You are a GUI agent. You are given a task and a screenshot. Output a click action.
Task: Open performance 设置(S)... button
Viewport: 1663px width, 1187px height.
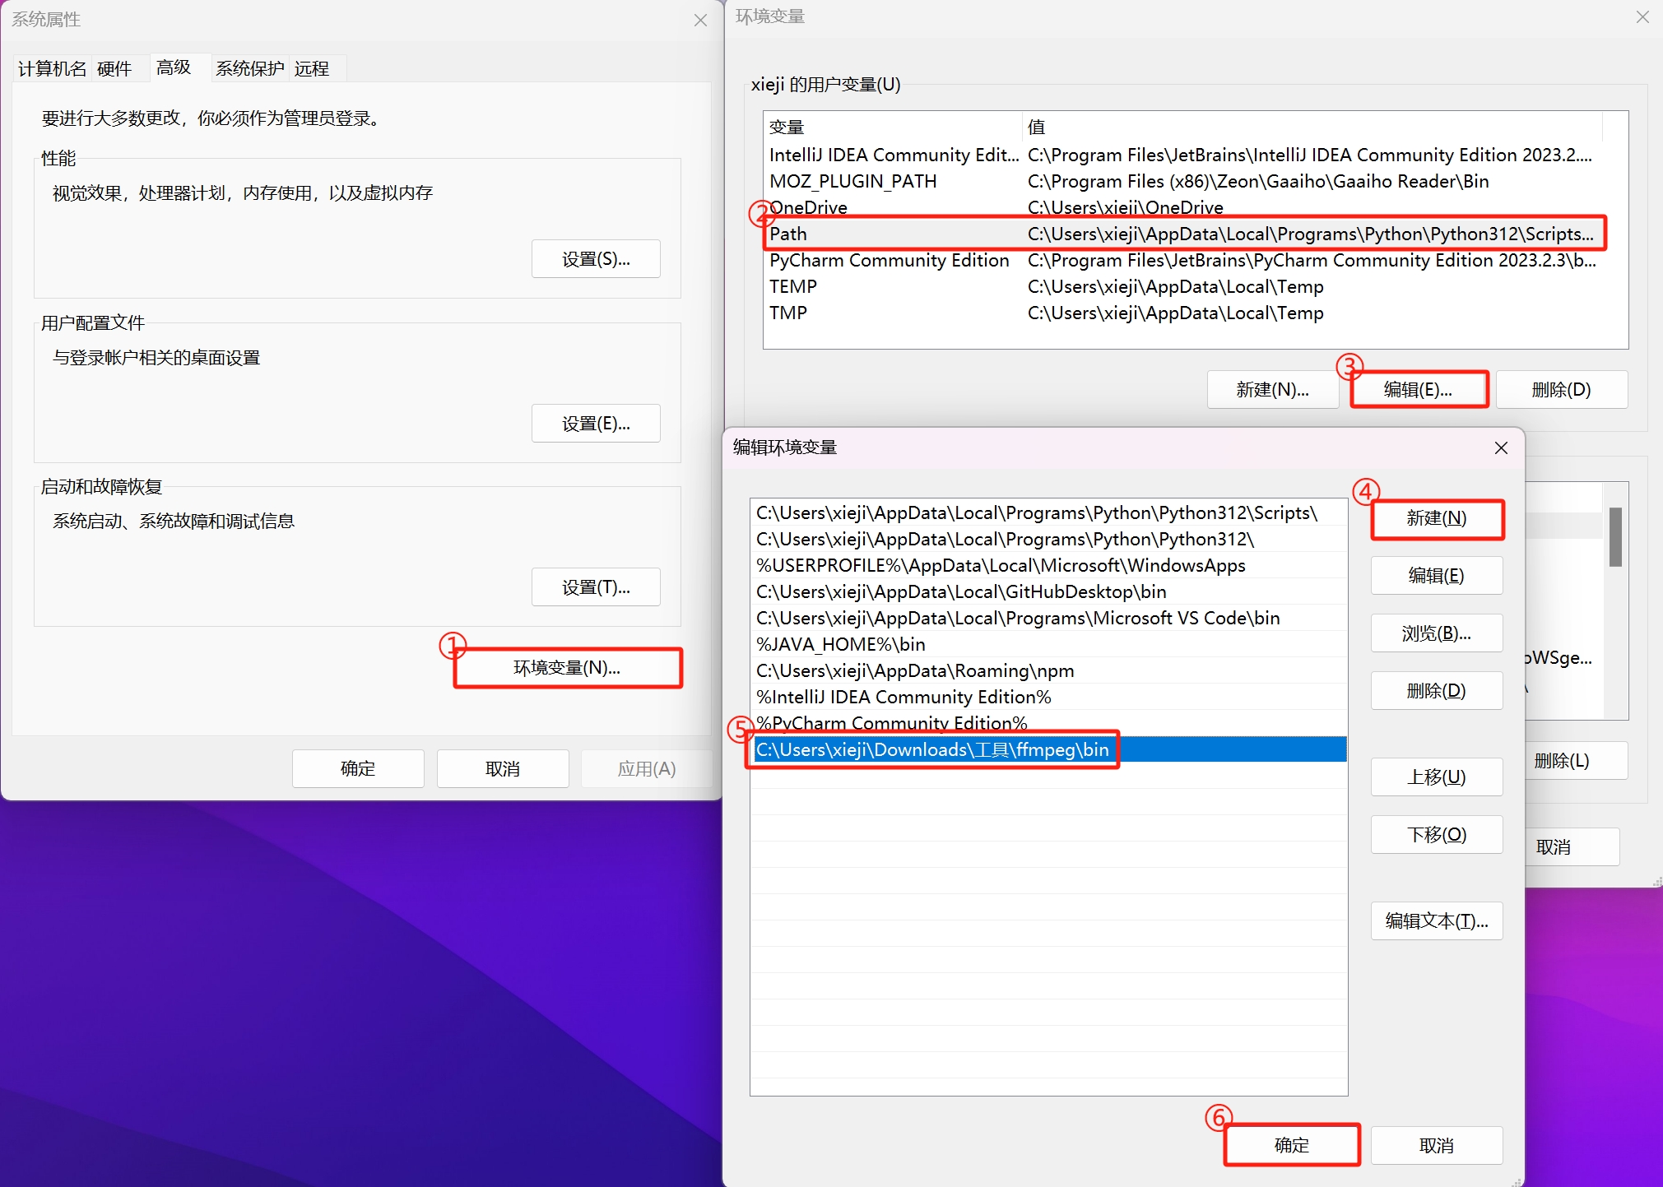pyautogui.click(x=596, y=259)
